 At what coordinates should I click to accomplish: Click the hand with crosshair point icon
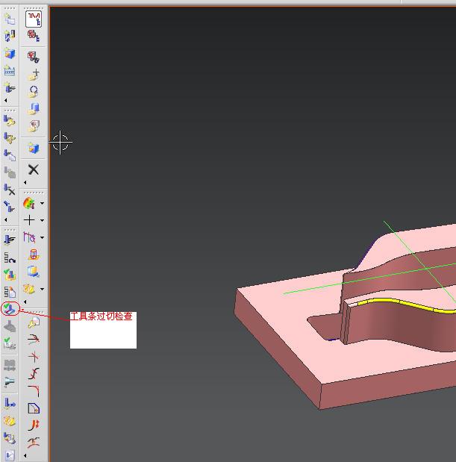34,74
